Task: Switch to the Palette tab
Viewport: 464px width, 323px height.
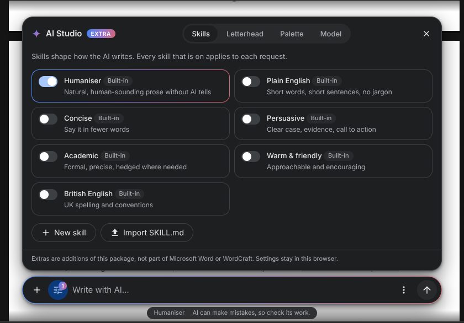Action: pyautogui.click(x=292, y=34)
